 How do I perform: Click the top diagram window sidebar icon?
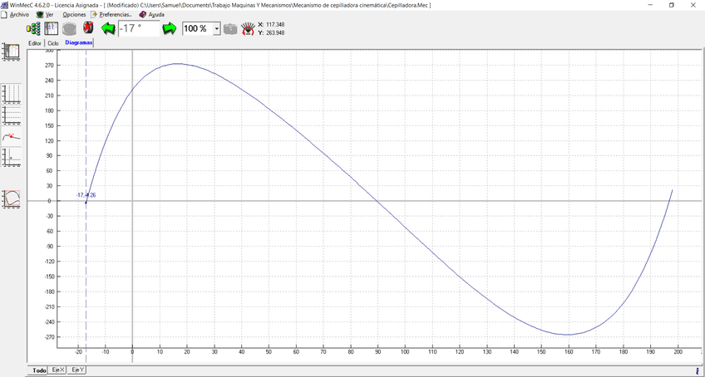[x=12, y=51]
